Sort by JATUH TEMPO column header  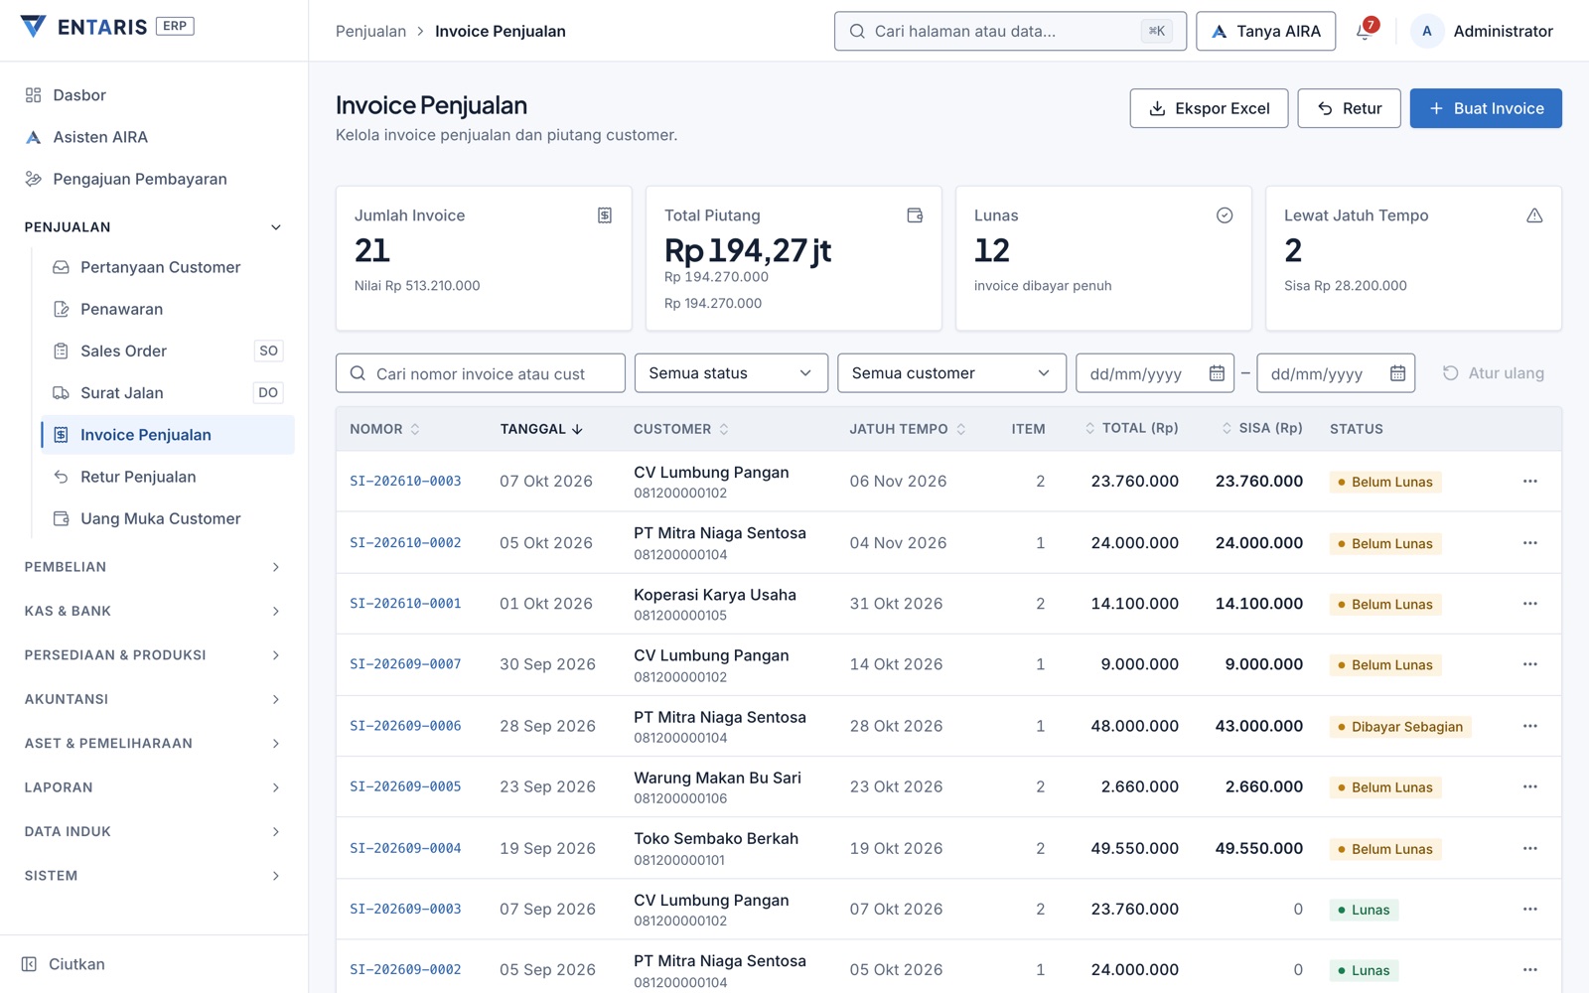click(908, 429)
